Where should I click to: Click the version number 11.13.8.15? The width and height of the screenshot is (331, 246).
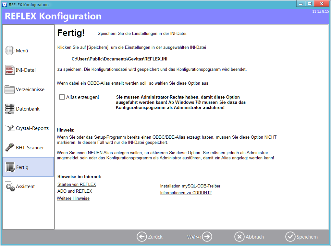(320, 11)
